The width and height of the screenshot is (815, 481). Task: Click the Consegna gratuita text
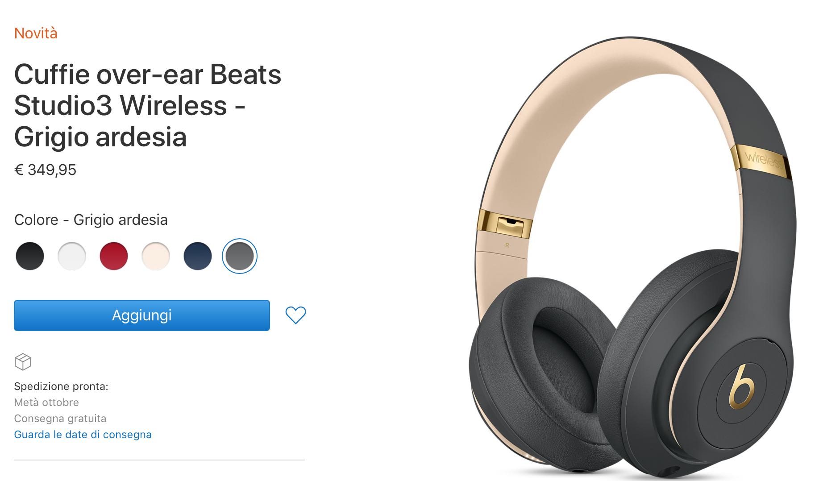(60, 419)
